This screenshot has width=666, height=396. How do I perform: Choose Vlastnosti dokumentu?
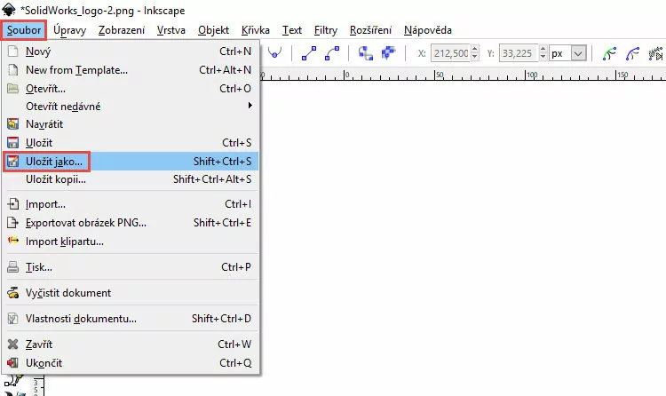click(x=81, y=319)
